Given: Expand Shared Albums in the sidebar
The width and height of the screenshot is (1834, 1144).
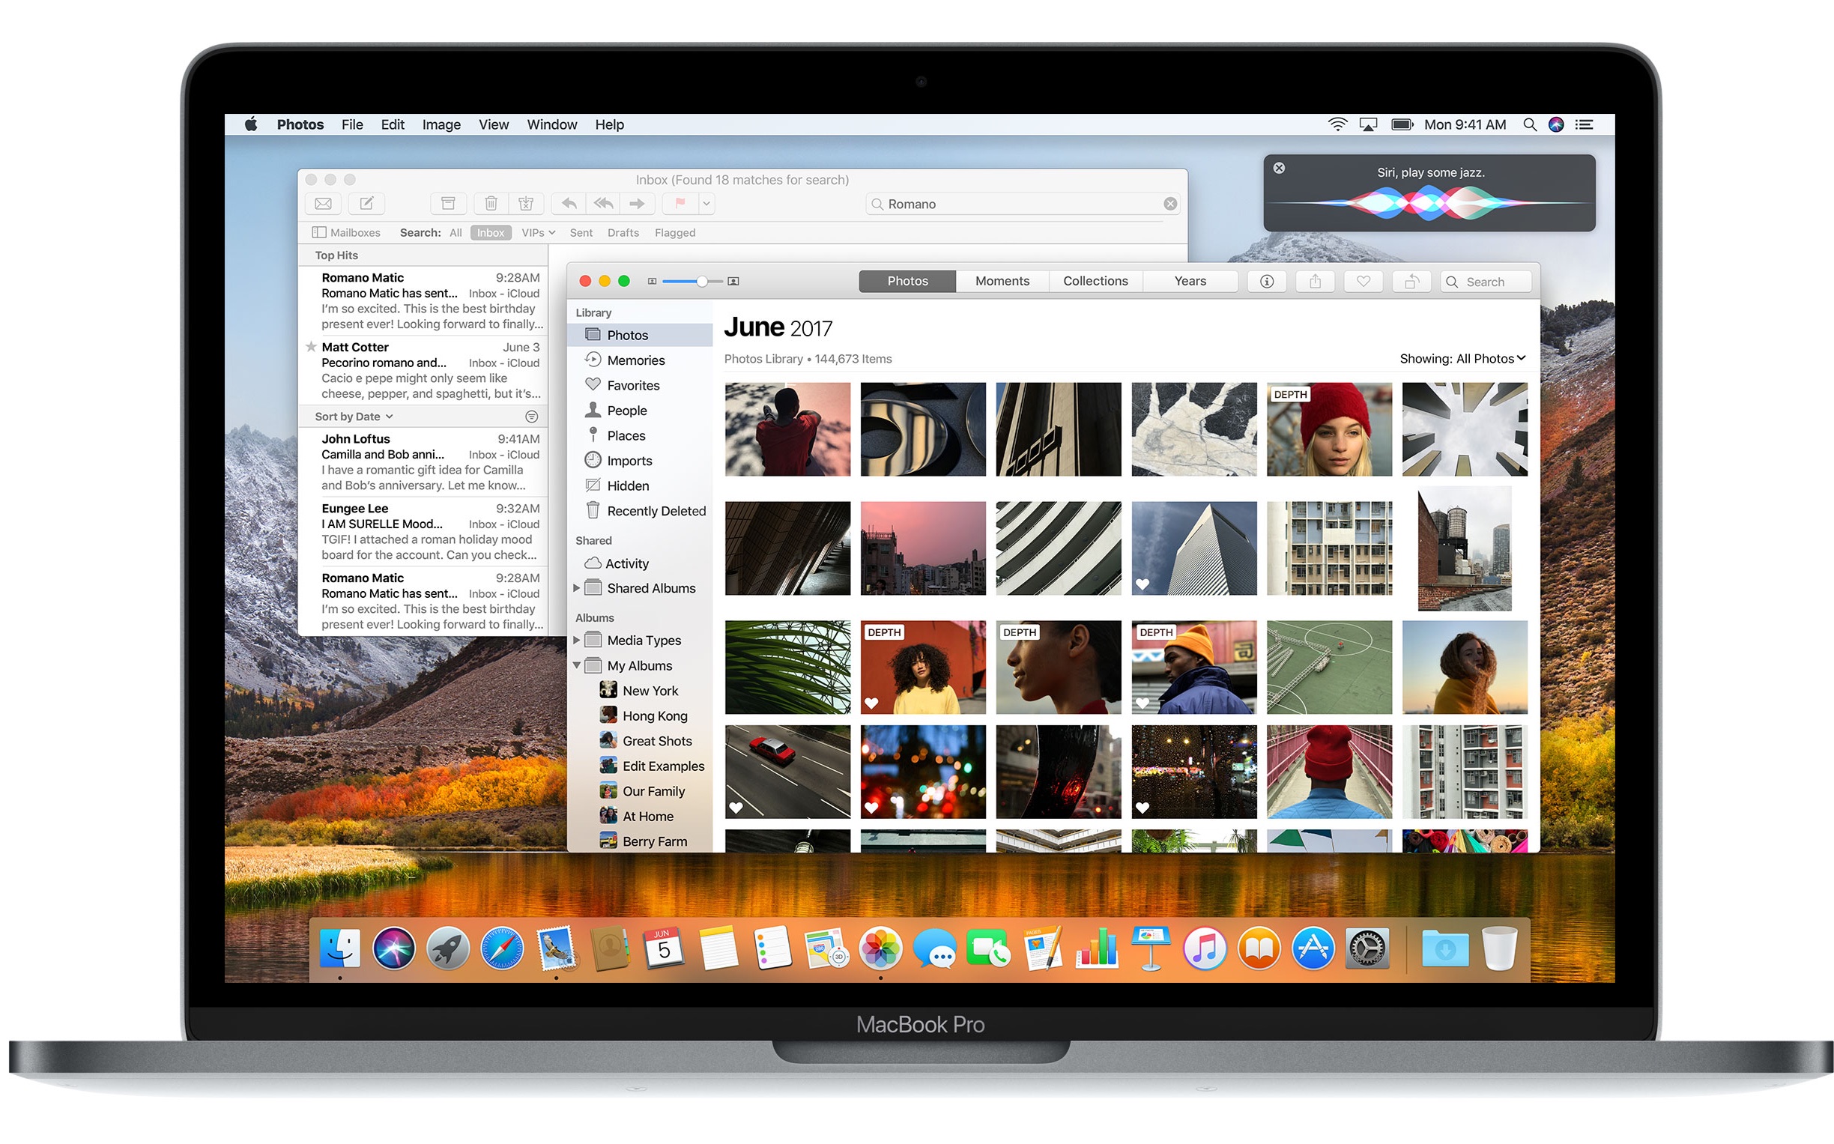Looking at the screenshot, I should (x=578, y=588).
